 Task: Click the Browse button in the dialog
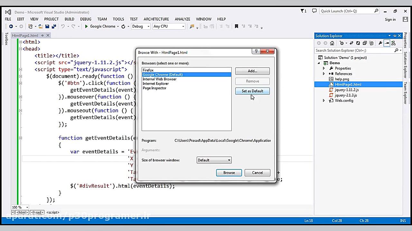[229, 173]
